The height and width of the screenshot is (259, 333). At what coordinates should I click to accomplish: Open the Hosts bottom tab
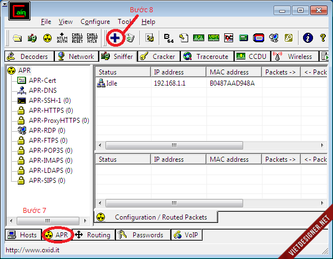(x=23, y=235)
